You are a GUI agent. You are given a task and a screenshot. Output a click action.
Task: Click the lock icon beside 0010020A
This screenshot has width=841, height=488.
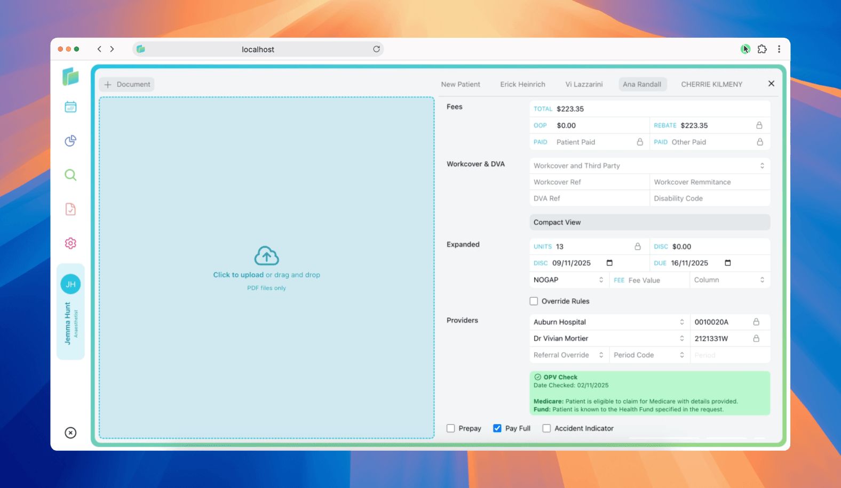click(756, 322)
